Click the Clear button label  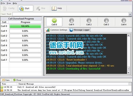coord(19,80)
